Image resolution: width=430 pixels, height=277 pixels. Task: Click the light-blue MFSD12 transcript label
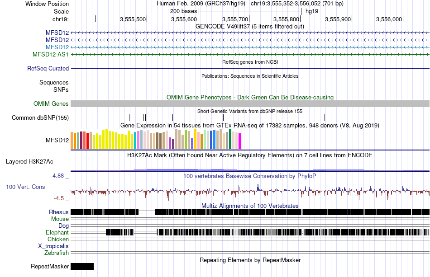(57, 47)
